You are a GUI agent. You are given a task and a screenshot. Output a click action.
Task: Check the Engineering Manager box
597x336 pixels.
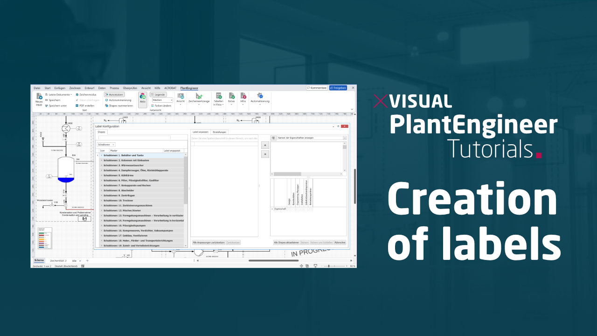(298, 209)
